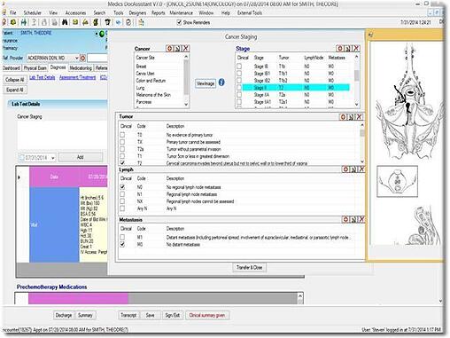This screenshot has height=338, width=450.
Task: Check the M1 distant metastasis checkbox
Action: point(122,237)
